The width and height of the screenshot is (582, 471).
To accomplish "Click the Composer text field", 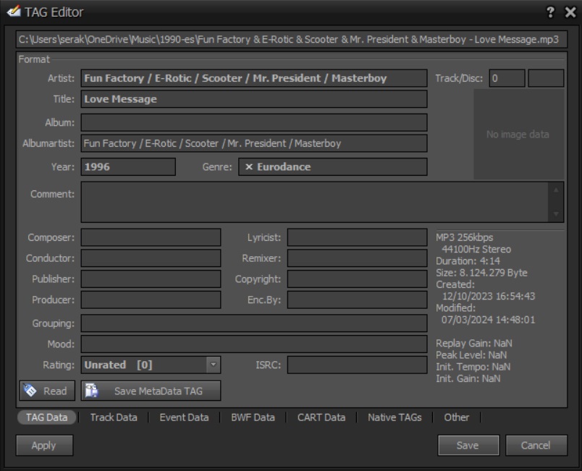I will [x=151, y=237].
